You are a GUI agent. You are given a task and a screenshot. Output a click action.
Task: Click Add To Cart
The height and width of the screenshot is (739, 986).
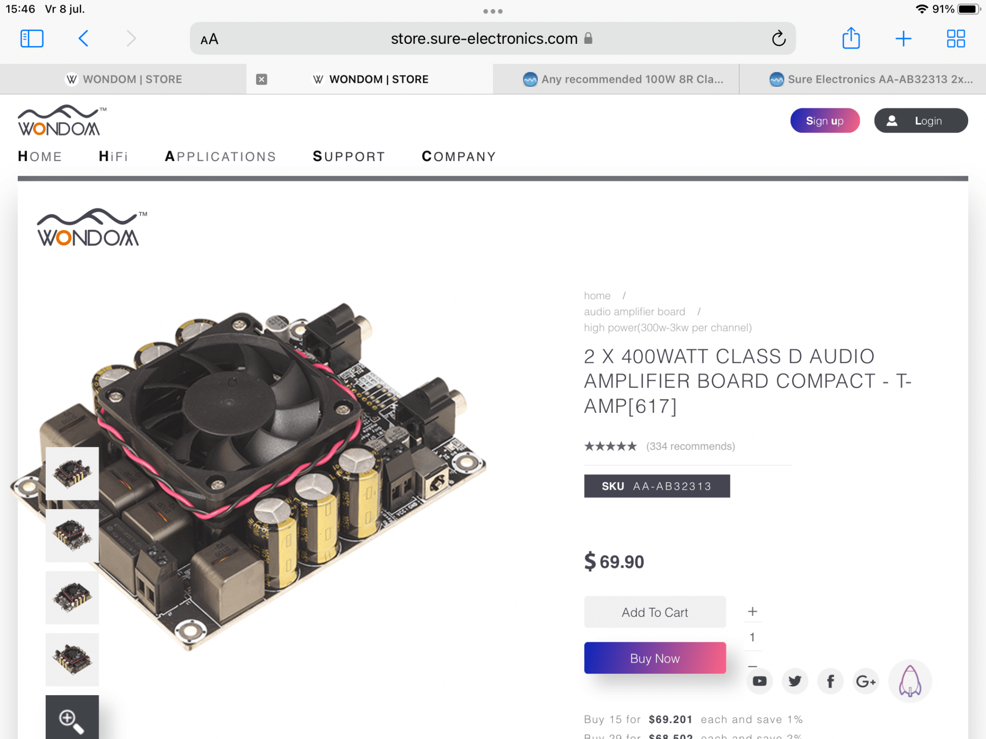[x=655, y=612]
